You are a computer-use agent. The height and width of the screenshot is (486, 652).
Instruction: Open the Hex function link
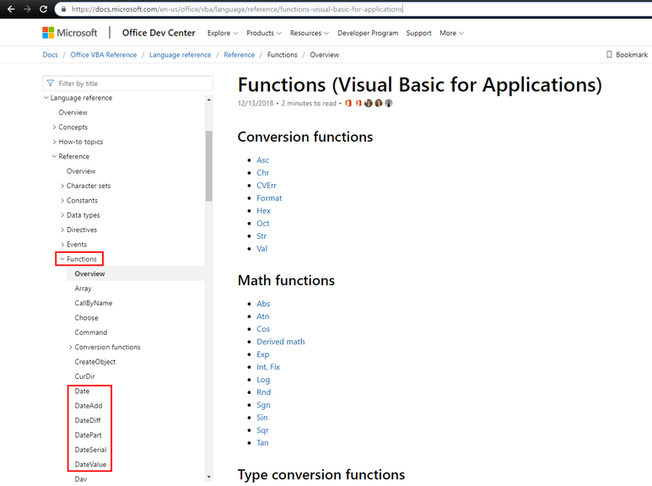tap(263, 211)
